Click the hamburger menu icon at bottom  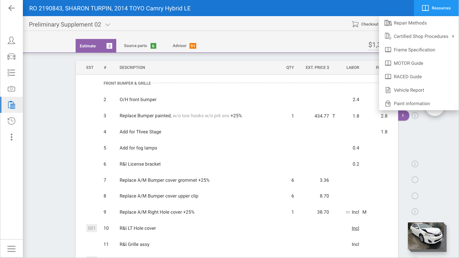(x=11, y=249)
